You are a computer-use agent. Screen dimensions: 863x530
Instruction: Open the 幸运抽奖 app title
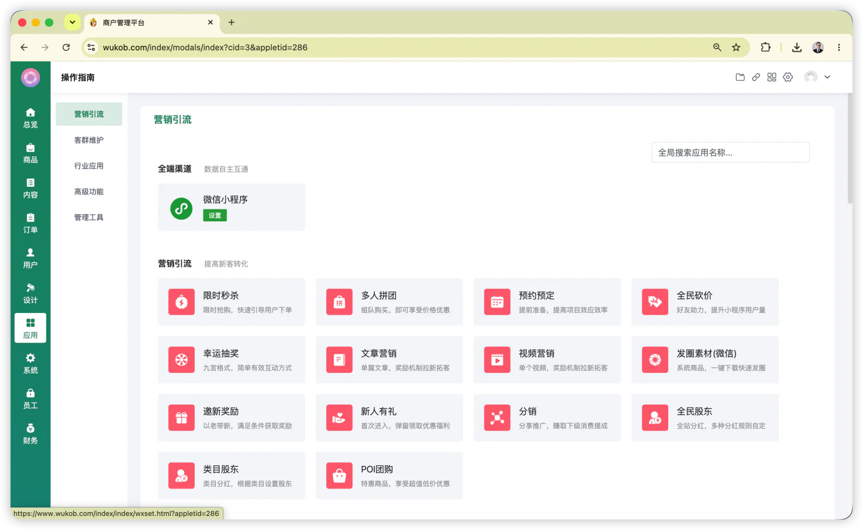(221, 354)
